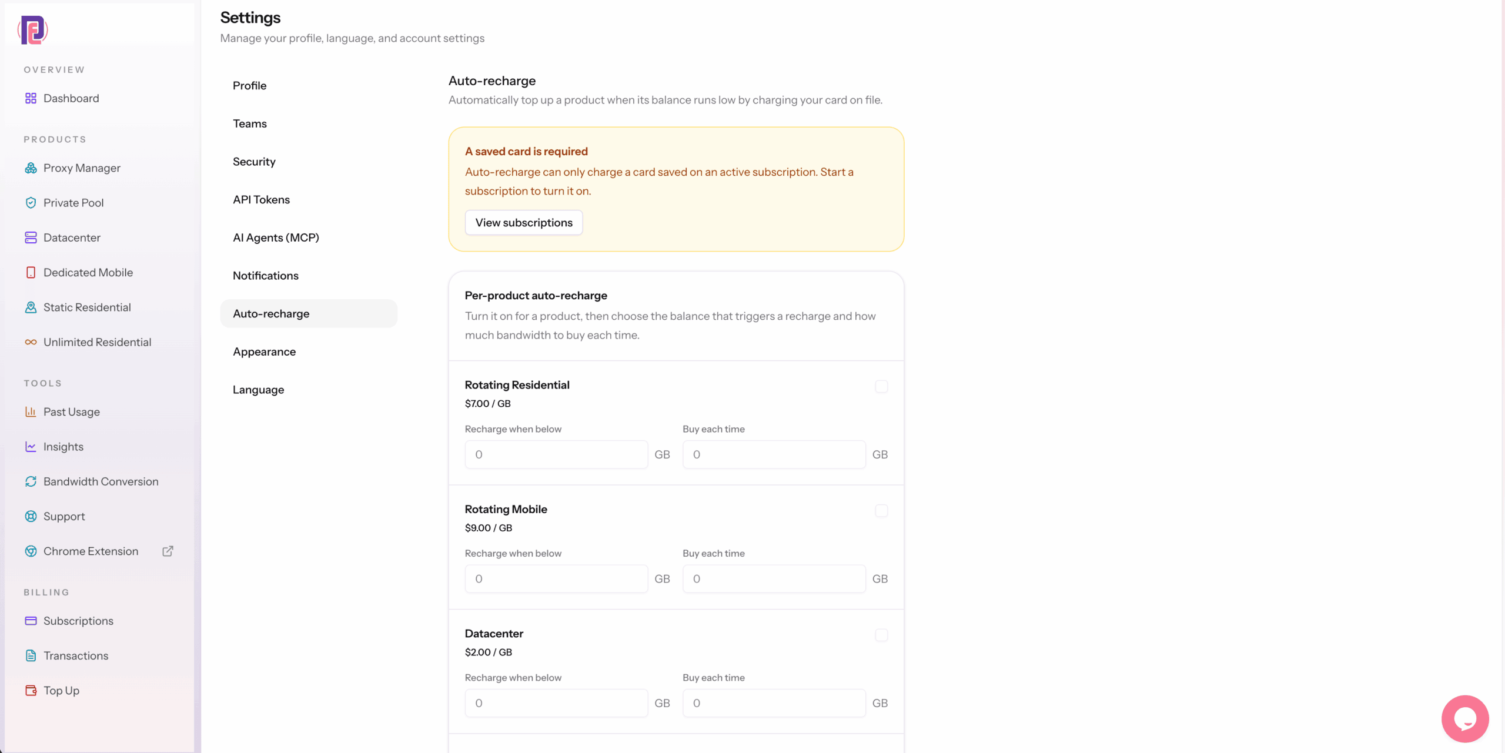Screen dimensions: 1505x753
Task: Click the Dedicated Mobile phone icon
Action: 31,273
